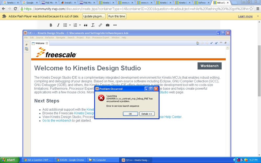Insert numbered list in editor
The image size is (261, 163).
75,25
